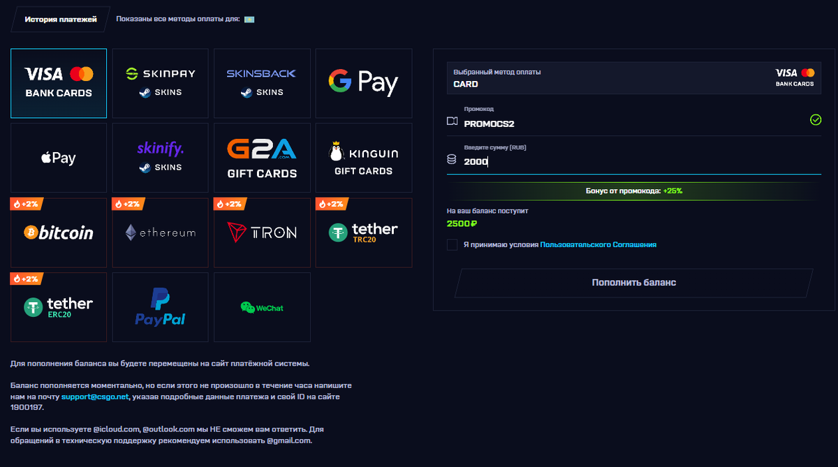The width and height of the screenshot is (838, 467).
Task: Click the Пополнить баланс button
Action: (x=634, y=283)
